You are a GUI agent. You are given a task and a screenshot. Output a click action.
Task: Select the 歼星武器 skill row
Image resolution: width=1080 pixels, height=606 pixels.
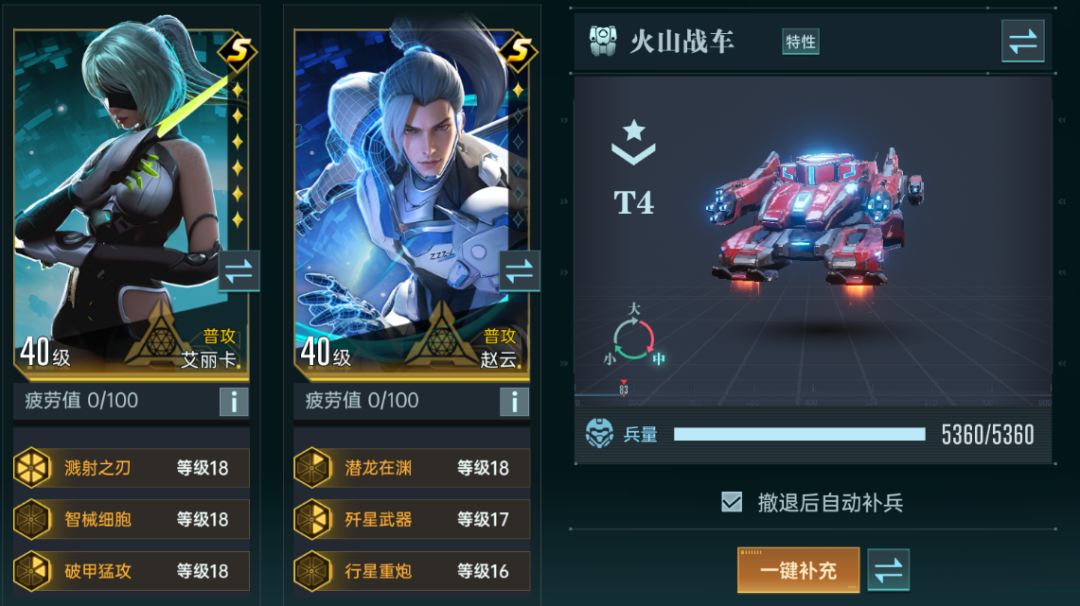point(412,519)
